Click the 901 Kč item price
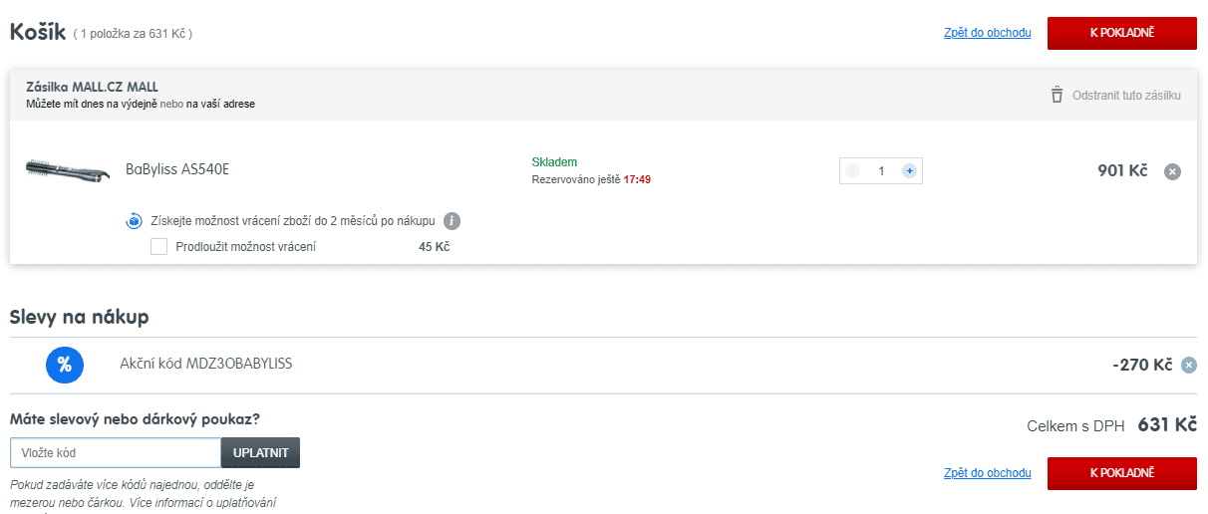Image resolution: width=1208 pixels, height=514 pixels. 1123,170
